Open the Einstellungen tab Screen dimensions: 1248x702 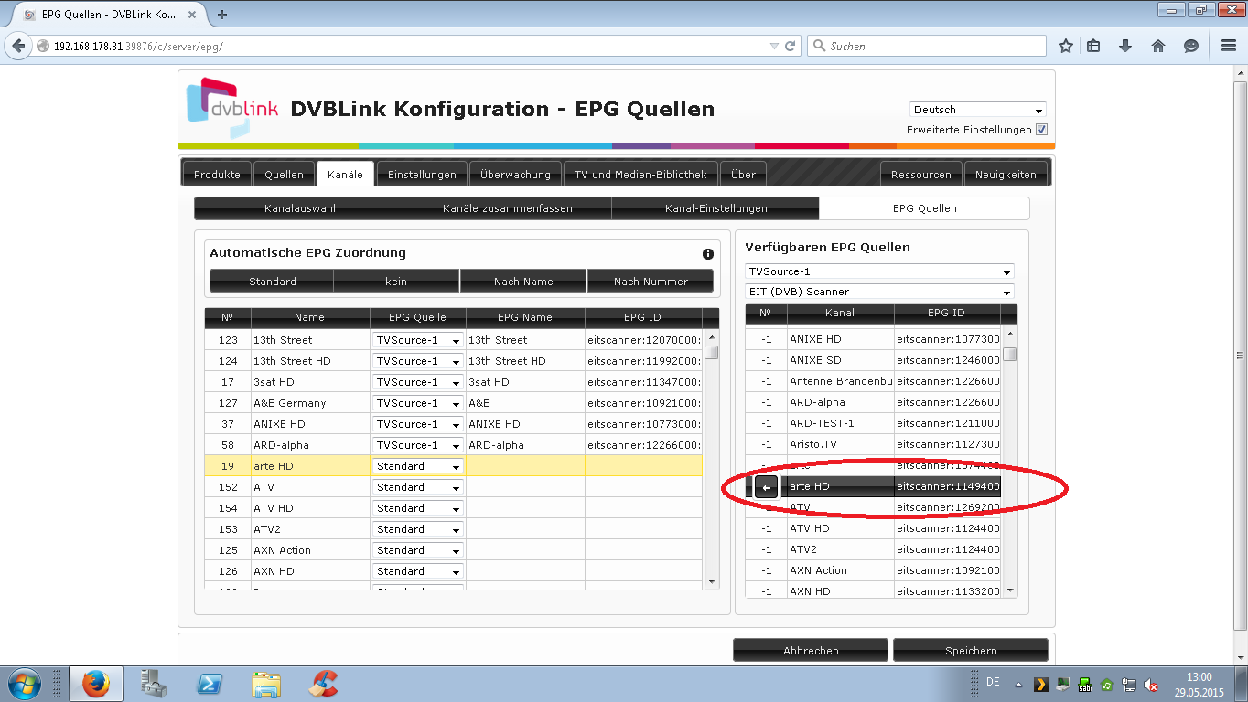pyautogui.click(x=422, y=174)
